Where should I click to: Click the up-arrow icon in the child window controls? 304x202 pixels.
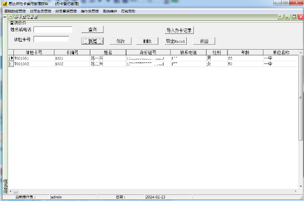[x=280, y=17]
